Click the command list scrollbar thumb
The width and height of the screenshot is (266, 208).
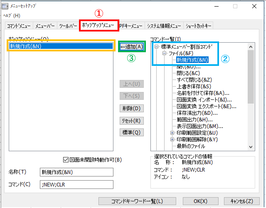pyautogui.click(x=251, y=77)
